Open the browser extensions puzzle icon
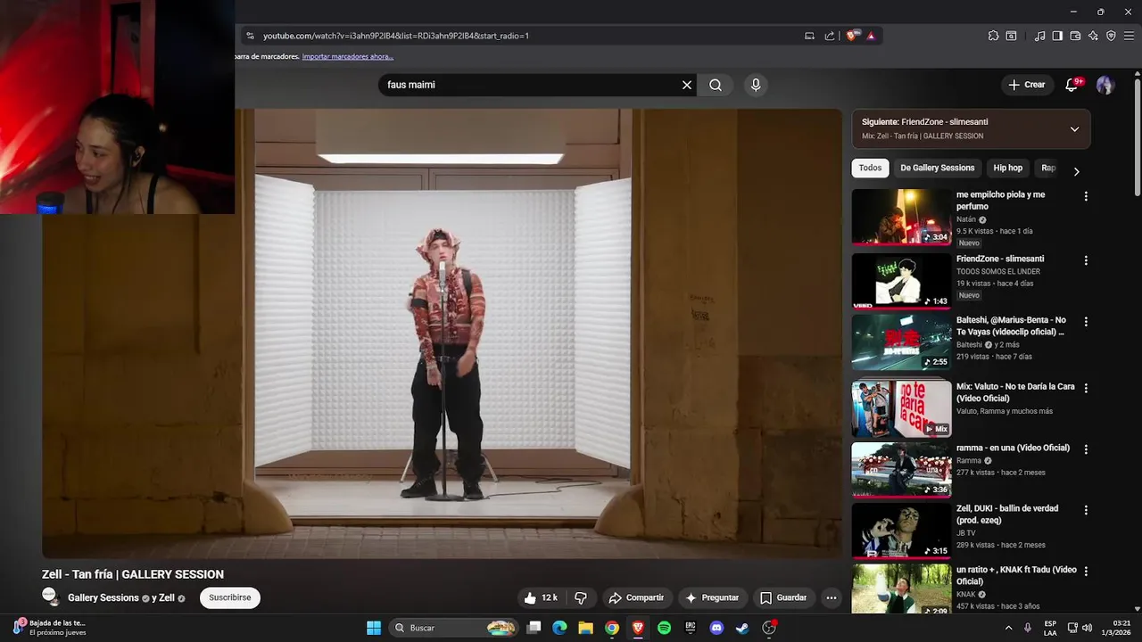Screen dimensions: 1142x642 point(993,36)
